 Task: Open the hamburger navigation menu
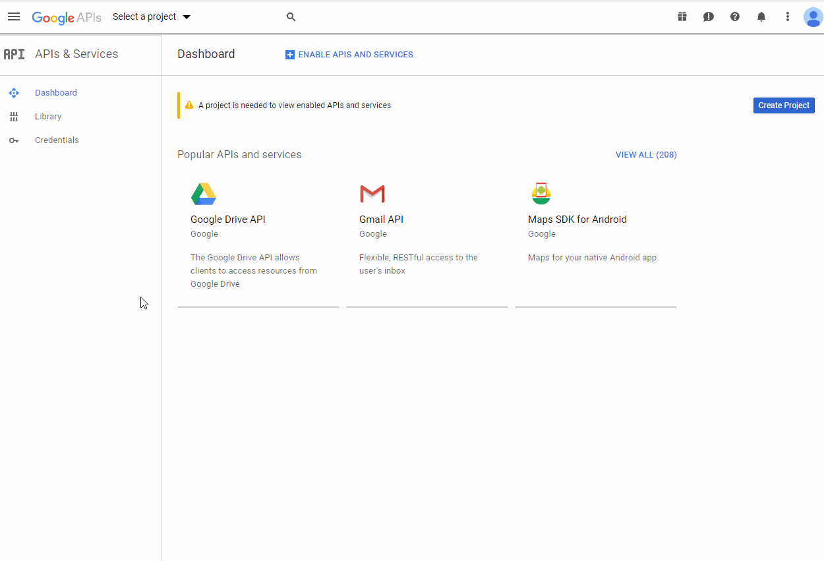pyautogui.click(x=14, y=16)
